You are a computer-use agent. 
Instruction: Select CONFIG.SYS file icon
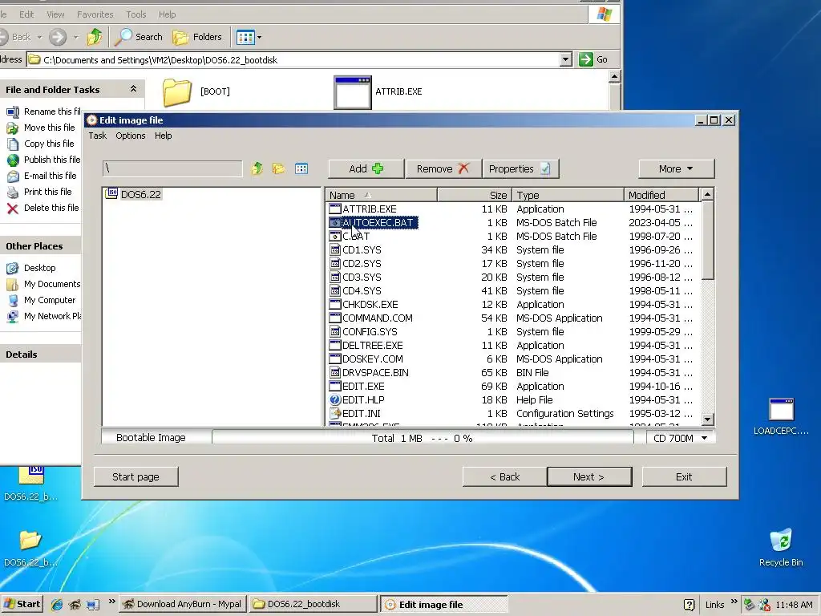pos(335,331)
